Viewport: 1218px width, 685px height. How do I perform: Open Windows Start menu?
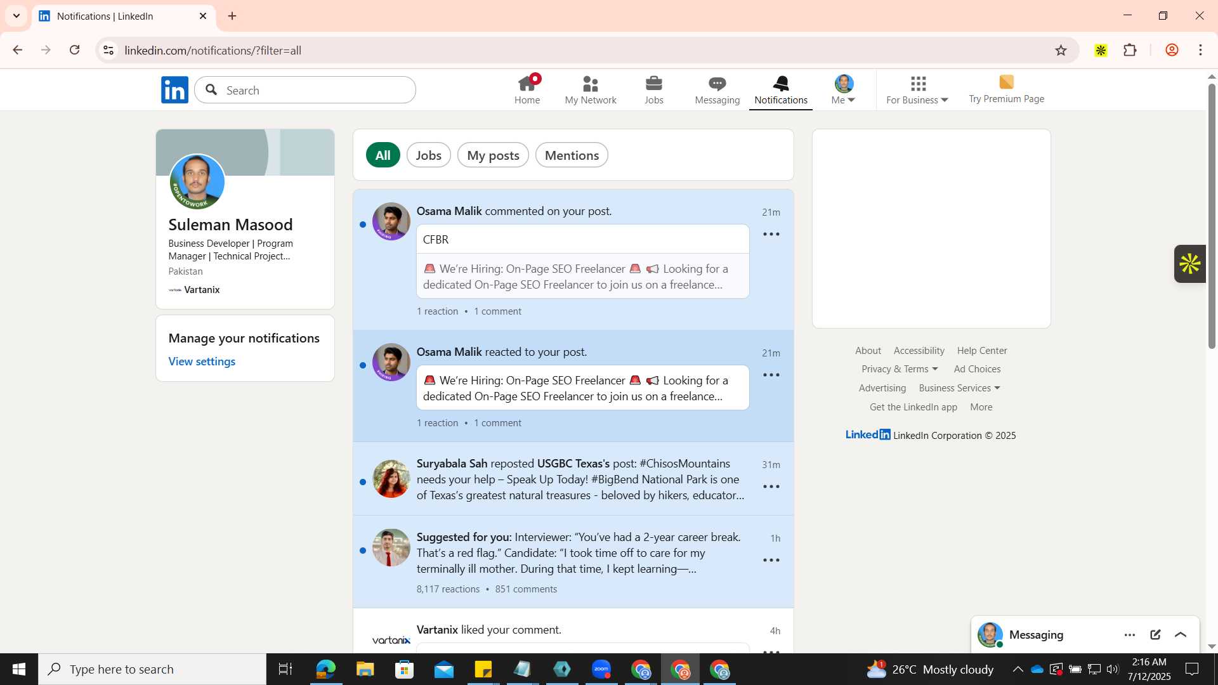tap(19, 669)
